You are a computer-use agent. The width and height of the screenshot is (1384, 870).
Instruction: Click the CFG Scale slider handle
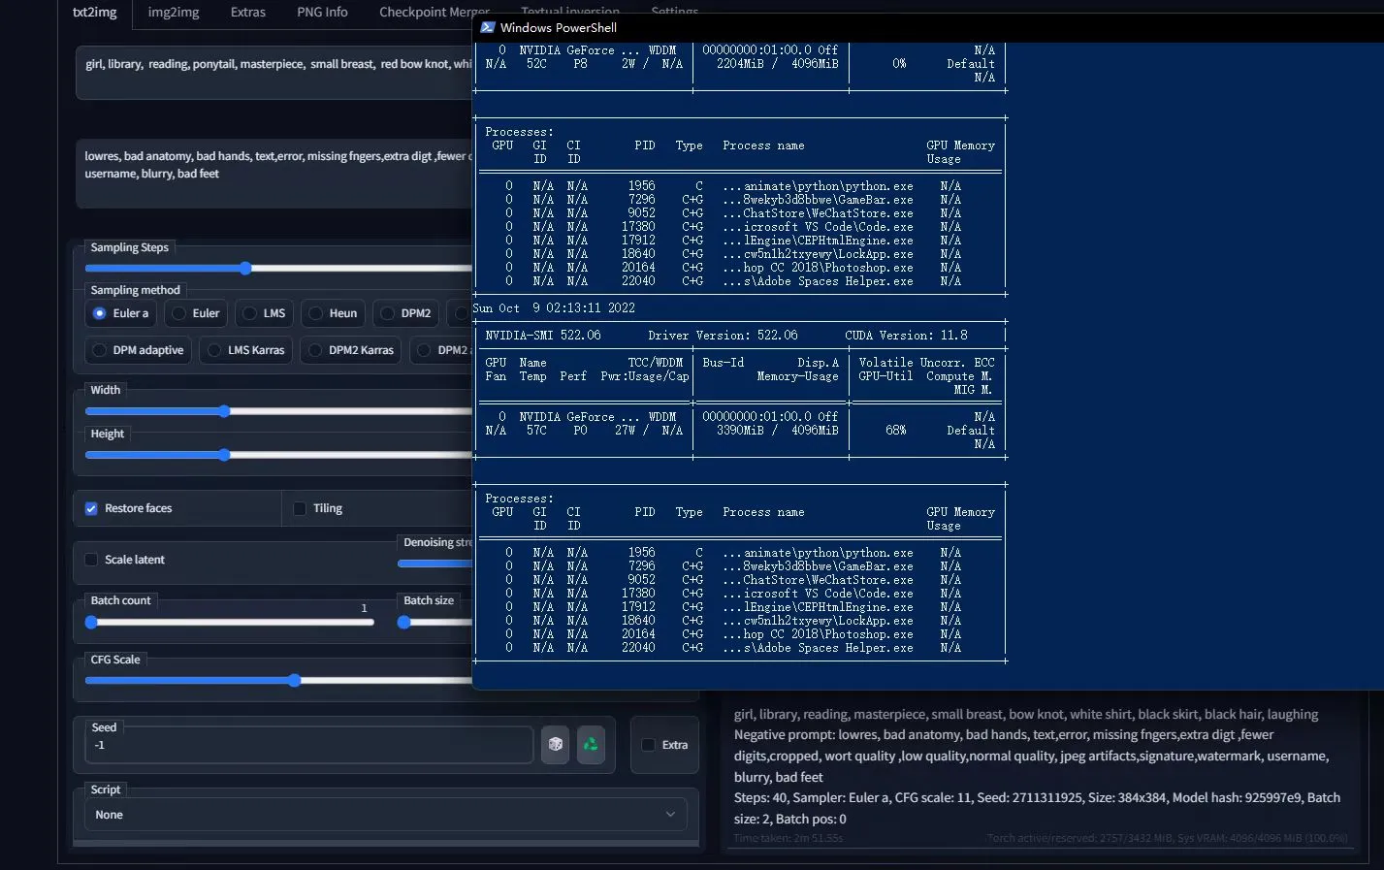pyautogui.click(x=294, y=681)
